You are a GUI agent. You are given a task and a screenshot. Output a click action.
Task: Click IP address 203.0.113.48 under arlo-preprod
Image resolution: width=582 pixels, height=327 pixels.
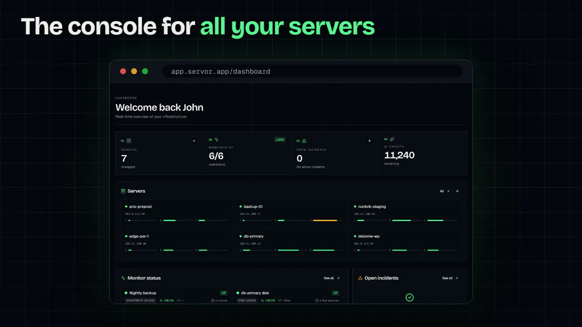(x=135, y=214)
